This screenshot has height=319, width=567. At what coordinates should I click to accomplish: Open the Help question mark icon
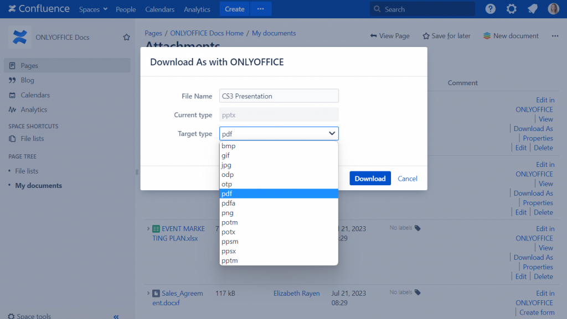coord(490,9)
